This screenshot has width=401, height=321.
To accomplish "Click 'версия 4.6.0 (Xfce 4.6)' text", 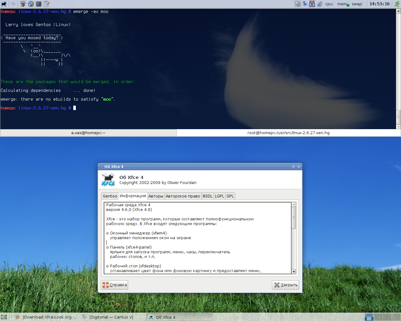I will [x=129, y=210].
